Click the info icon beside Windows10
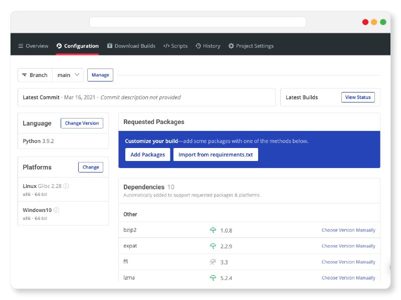 56,210
